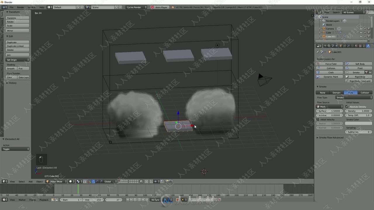Click the timeline auto keyframe record button
The image size is (374, 210).
click(x=177, y=200)
